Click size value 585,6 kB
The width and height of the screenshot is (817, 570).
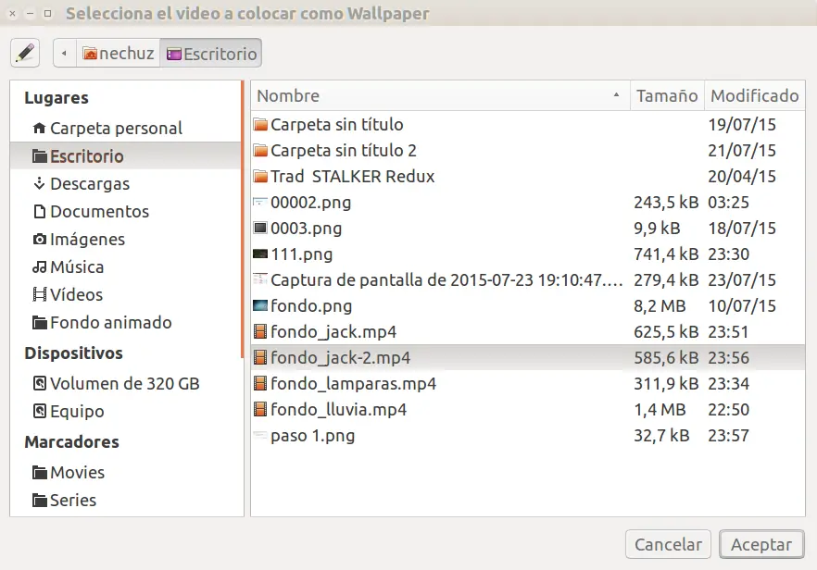click(x=665, y=357)
